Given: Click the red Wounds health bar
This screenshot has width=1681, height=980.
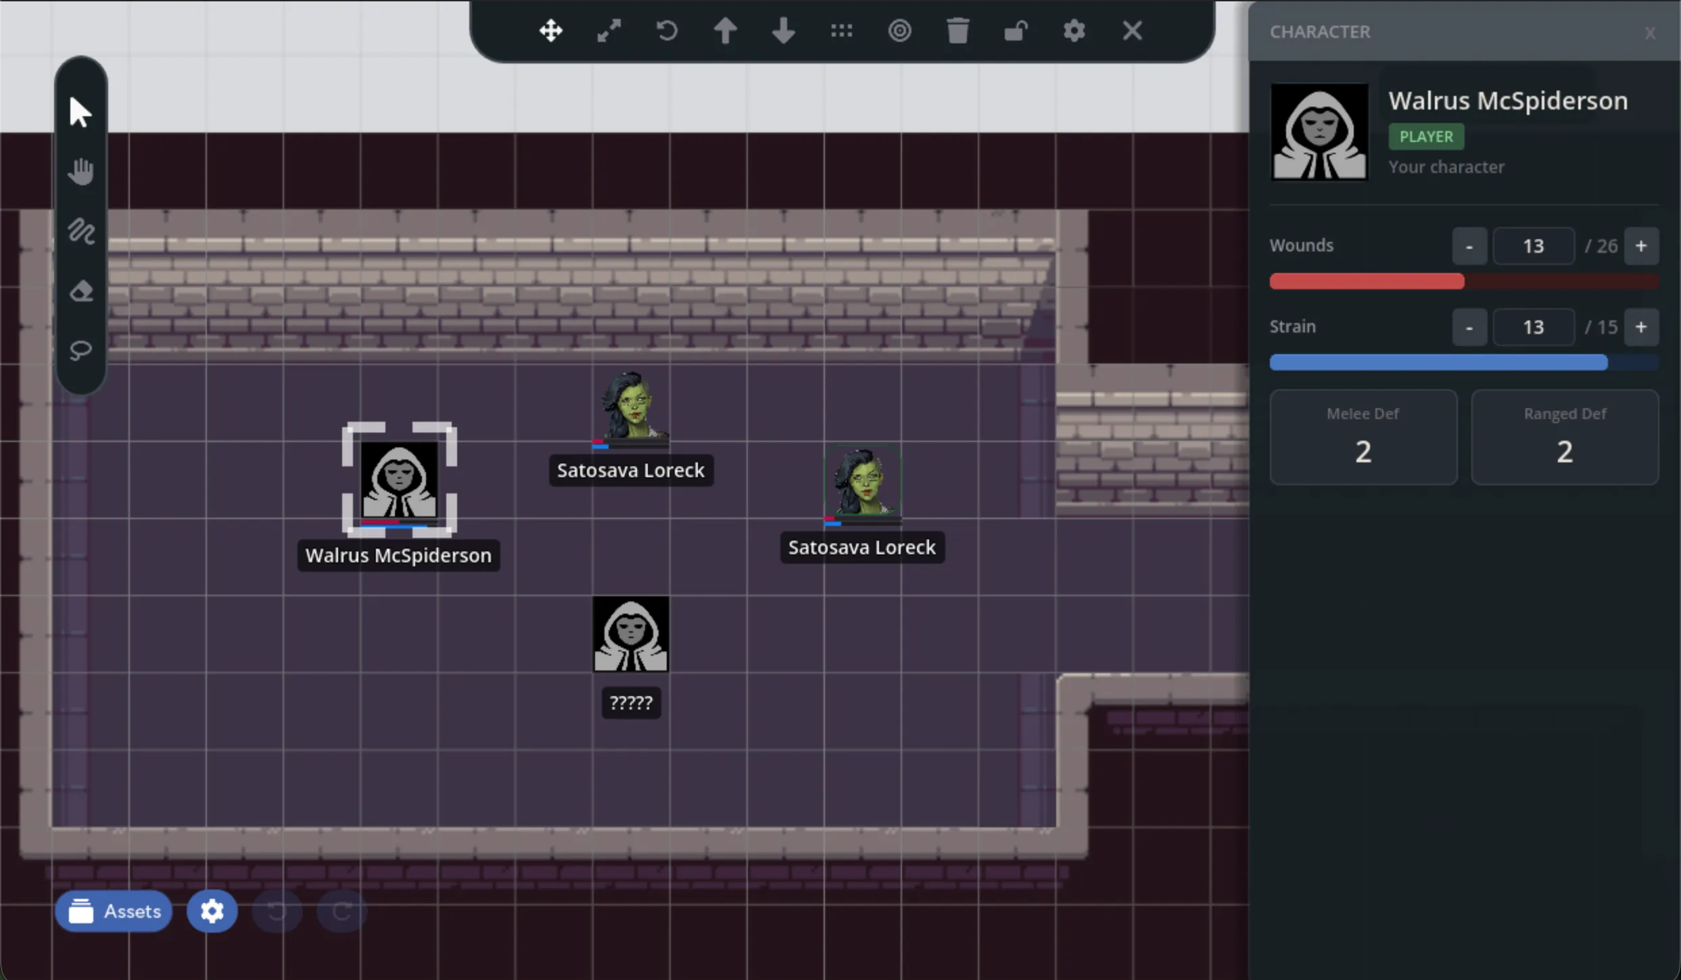Looking at the screenshot, I should pos(1366,282).
